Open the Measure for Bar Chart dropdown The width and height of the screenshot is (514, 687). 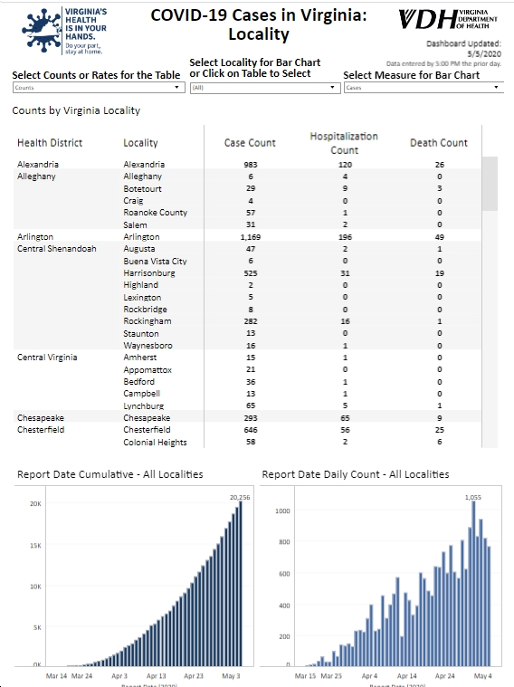[x=424, y=88]
